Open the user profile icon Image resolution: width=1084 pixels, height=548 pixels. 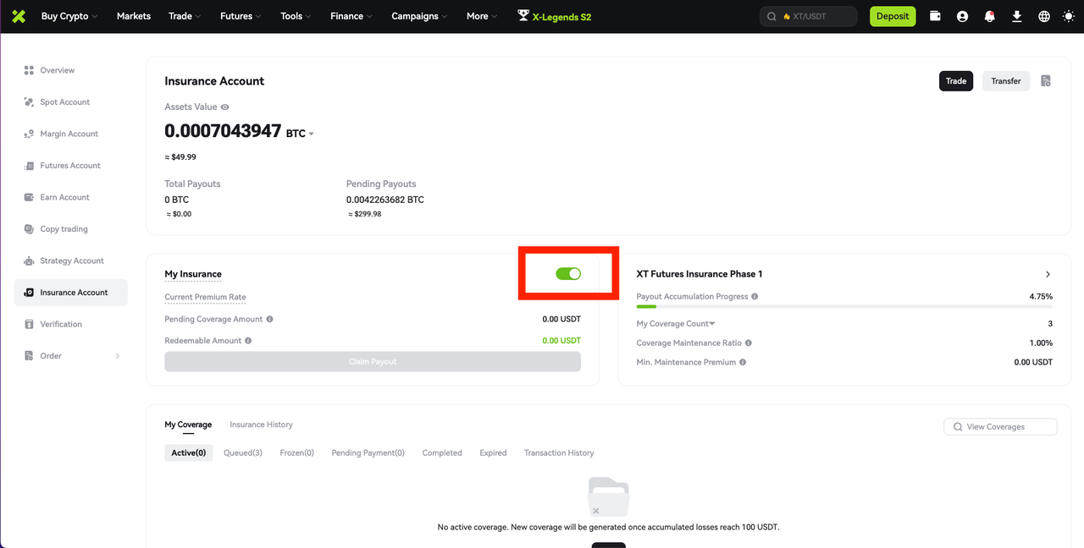[x=962, y=16]
